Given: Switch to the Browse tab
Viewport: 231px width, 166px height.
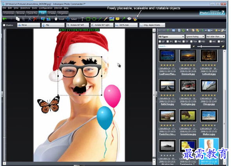Looking at the screenshot, I should [20, 13].
